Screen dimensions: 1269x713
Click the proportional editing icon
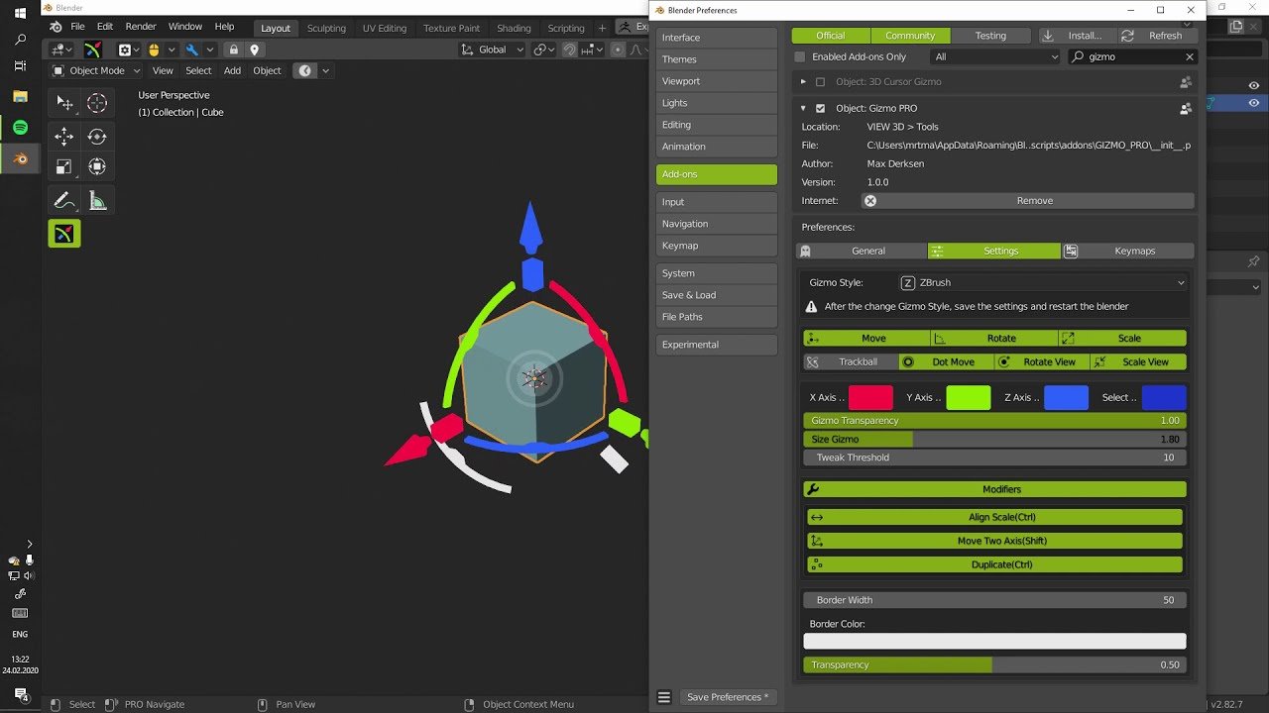[618, 50]
